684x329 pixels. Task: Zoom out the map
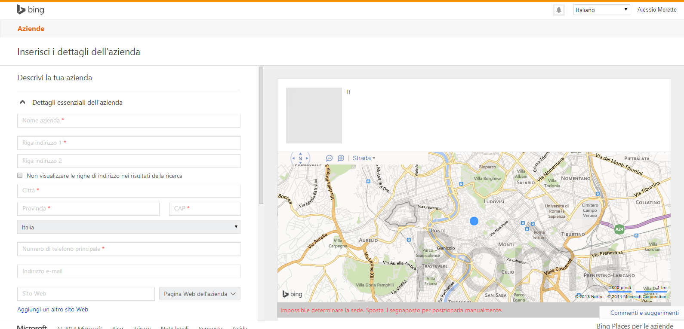pyautogui.click(x=330, y=158)
